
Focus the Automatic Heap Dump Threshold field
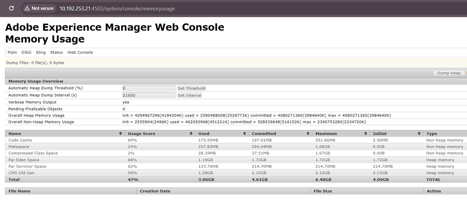(149, 88)
